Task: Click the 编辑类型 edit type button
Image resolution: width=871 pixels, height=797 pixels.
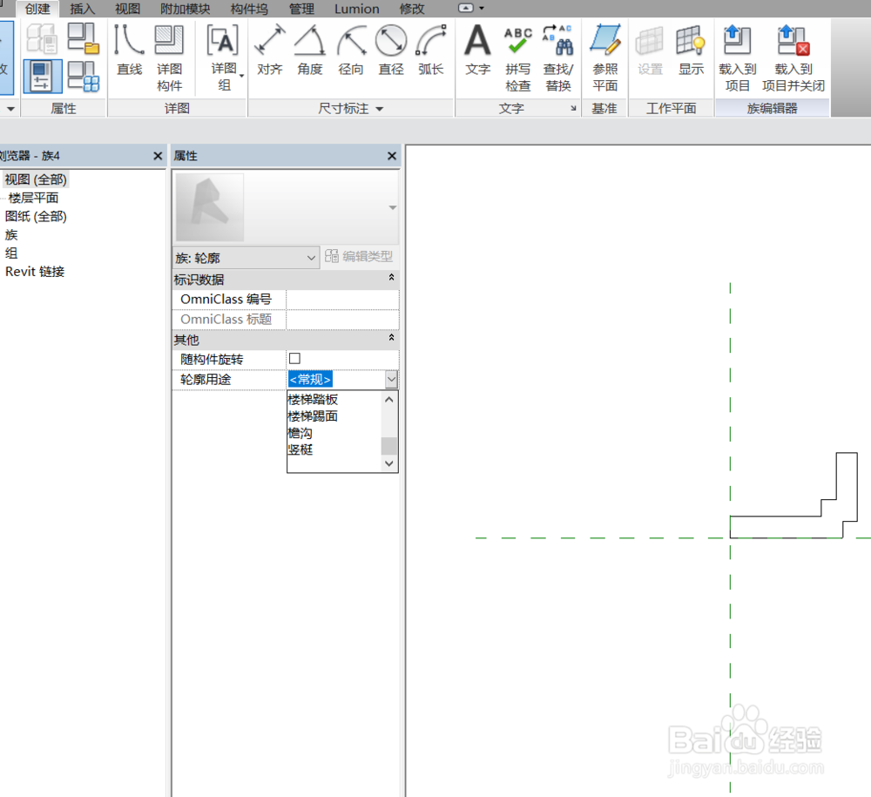Action: click(359, 257)
